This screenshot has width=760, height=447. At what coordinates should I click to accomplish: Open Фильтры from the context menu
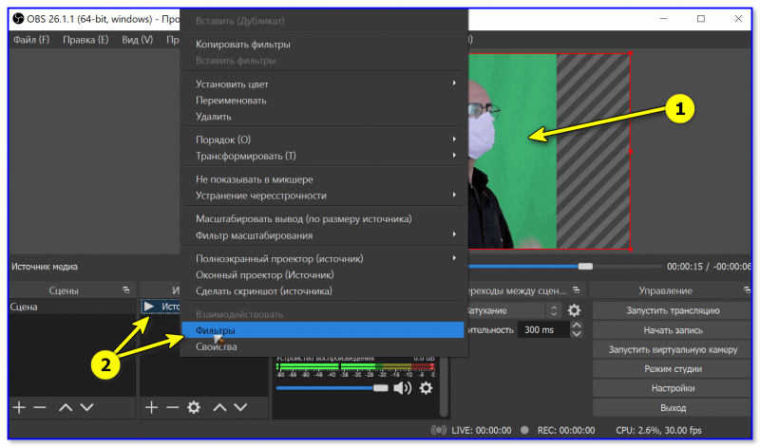(x=323, y=330)
